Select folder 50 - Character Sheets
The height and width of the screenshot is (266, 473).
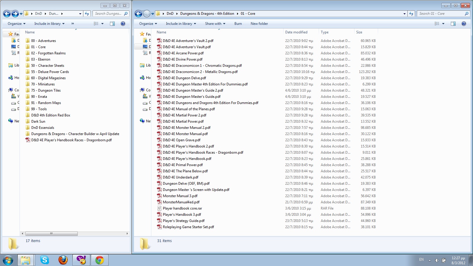pyautogui.click(x=48, y=66)
